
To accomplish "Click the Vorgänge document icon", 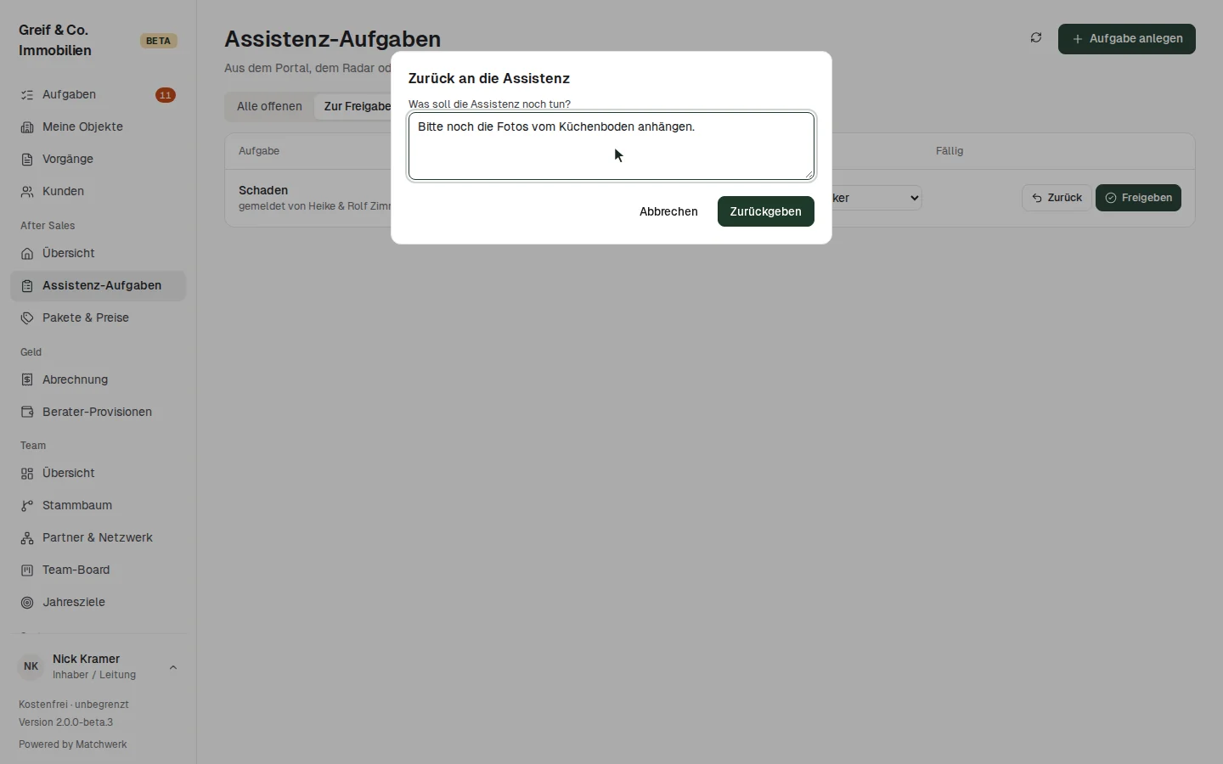I will [27, 160].
